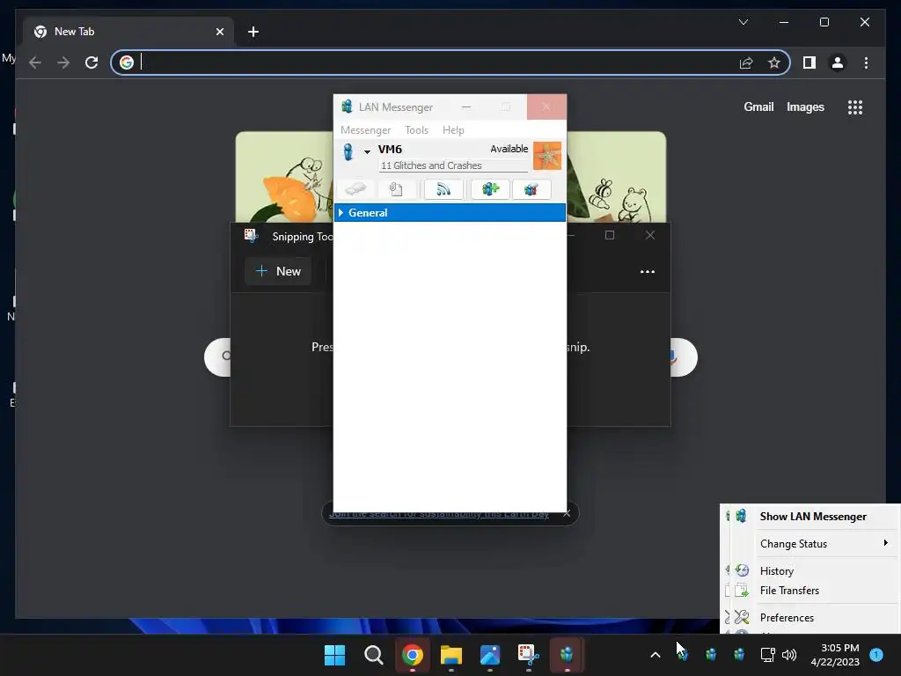This screenshot has width=901, height=676.
Task: Open Public Chat icon in LAN Messenger toolbar
Action: (x=531, y=189)
